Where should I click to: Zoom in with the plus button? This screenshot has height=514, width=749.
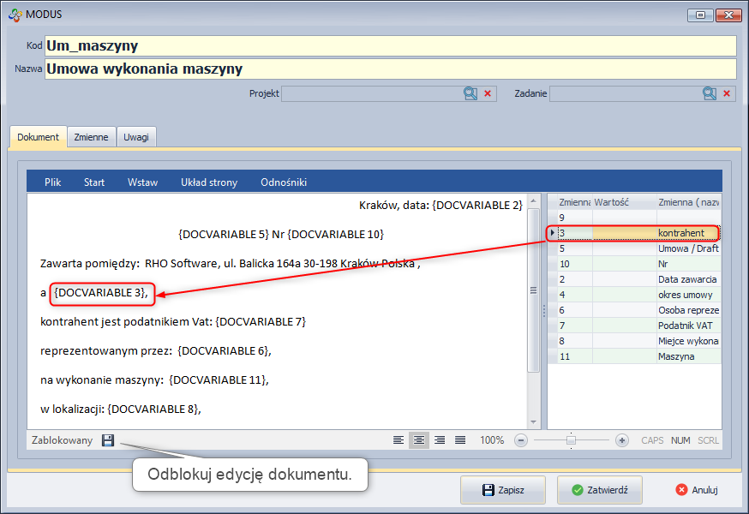pos(622,439)
